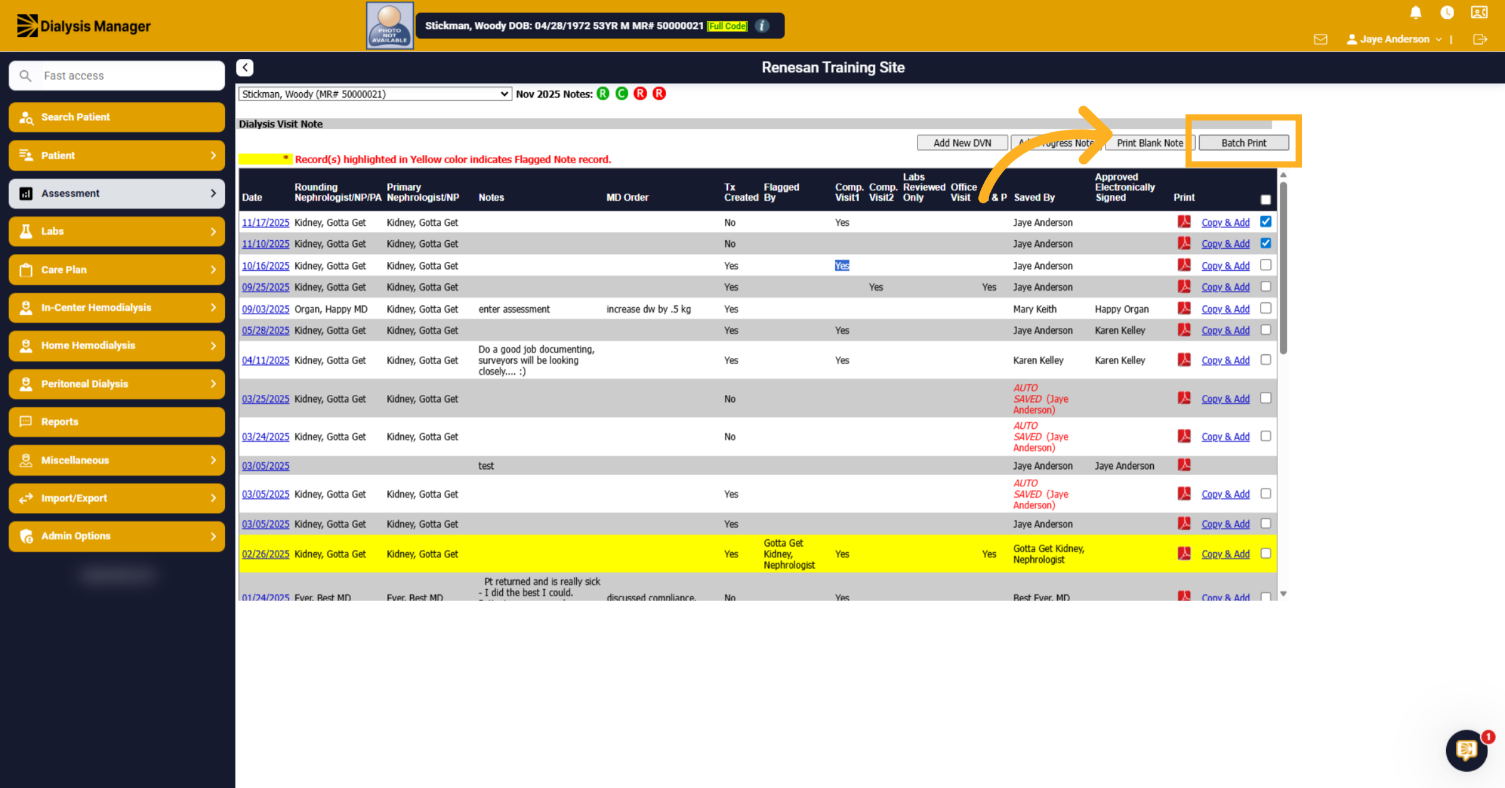Open the notifications bell icon
1505x788 pixels.
[x=1415, y=13]
